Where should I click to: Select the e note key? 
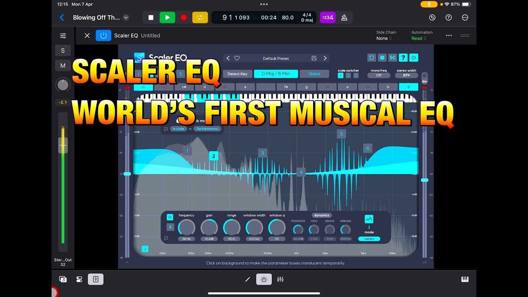coord(245,87)
